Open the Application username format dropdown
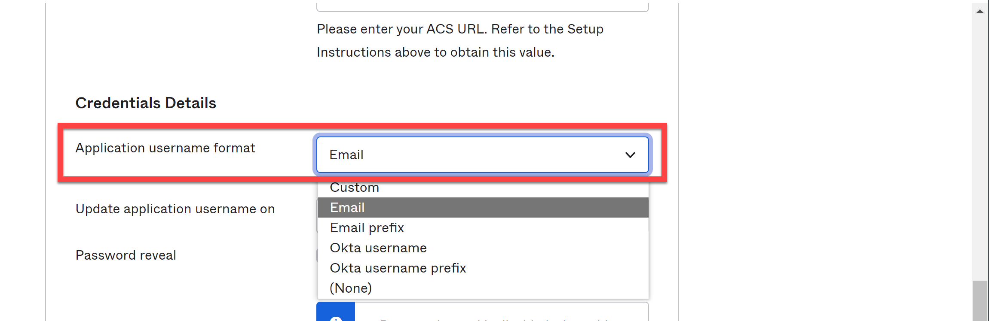The image size is (989, 321). coord(482,154)
